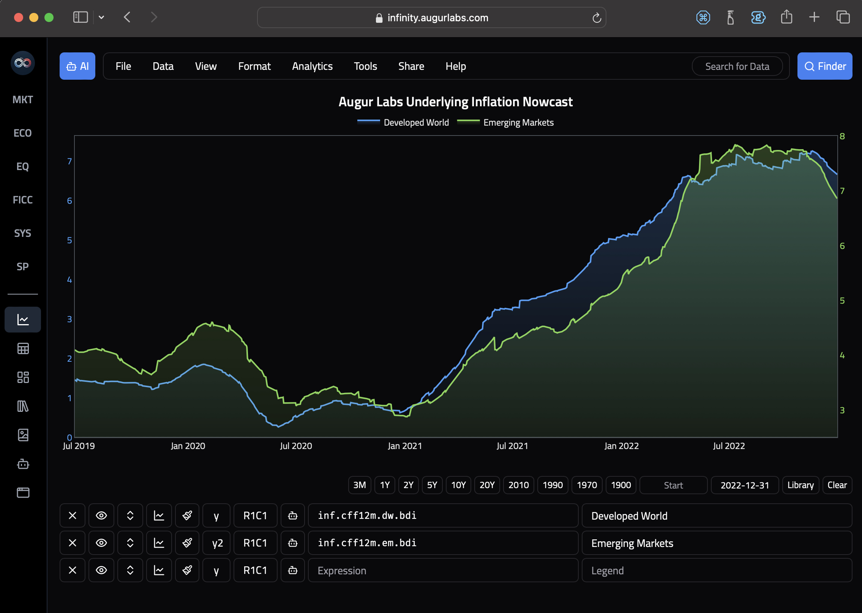
Task: Open the Format menu
Action: [x=254, y=66]
